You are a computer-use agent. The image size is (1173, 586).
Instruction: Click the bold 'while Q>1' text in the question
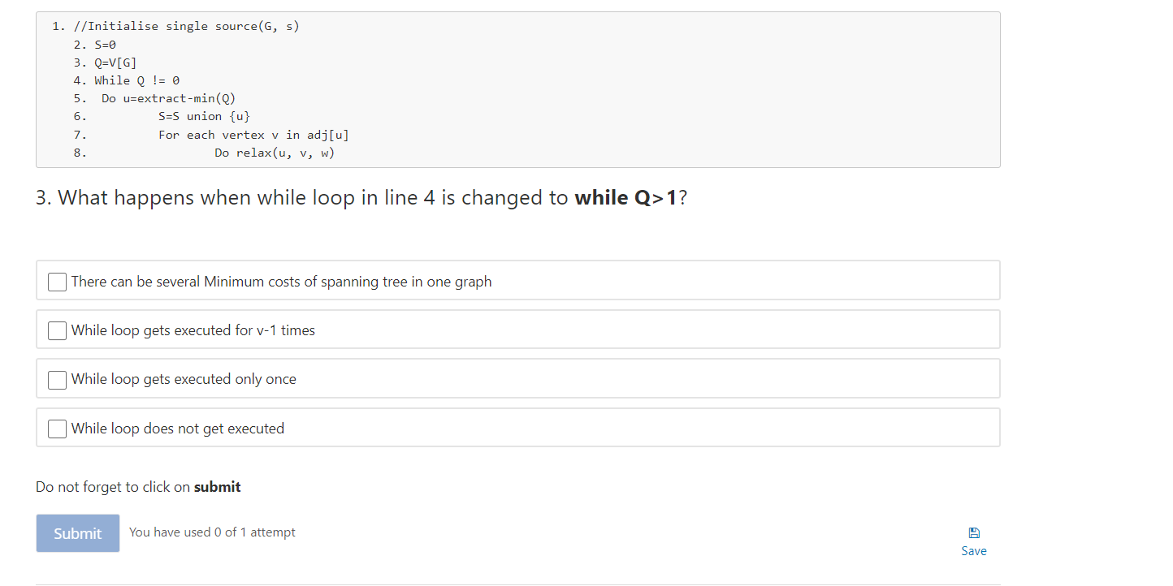[x=628, y=197]
